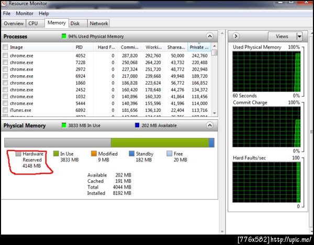314x245 pixels.
Task: Sort by the PID column header
Action: [83, 47]
